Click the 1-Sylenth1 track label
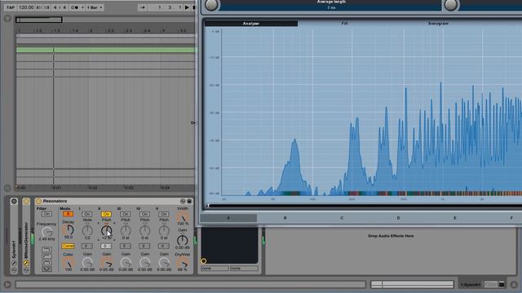The height and width of the screenshot is (293, 522). [x=471, y=285]
